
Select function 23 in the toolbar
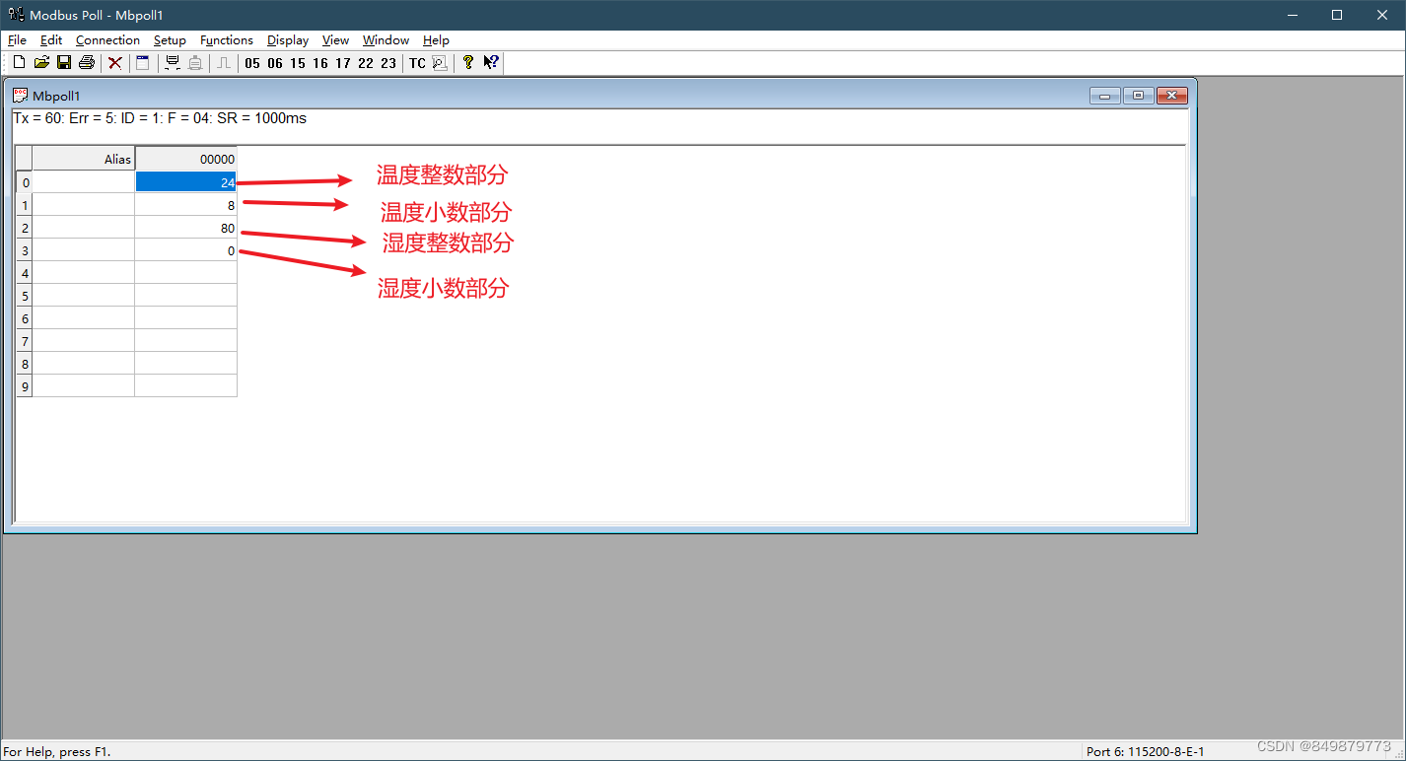pyautogui.click(x=388, y=63)
